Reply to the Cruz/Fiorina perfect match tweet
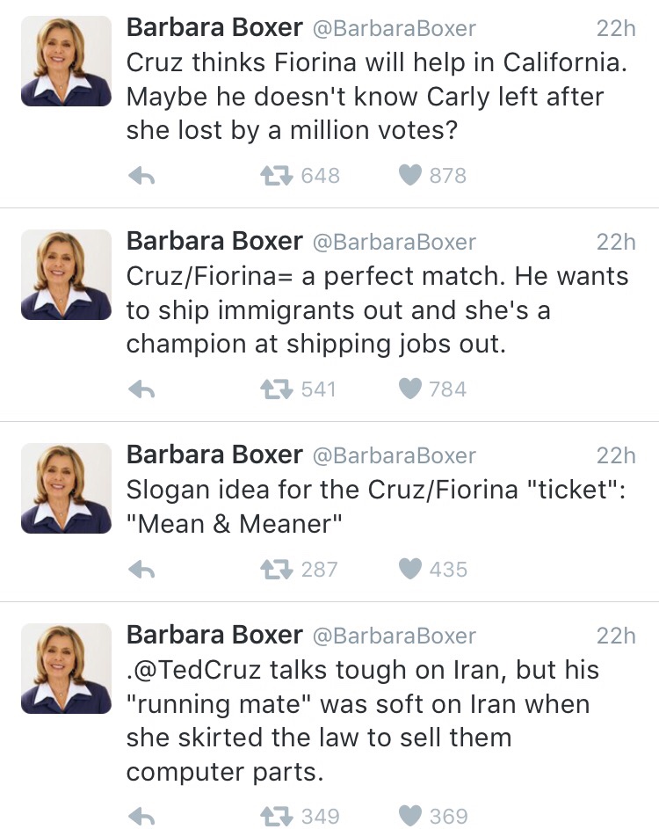This screenshot has width=659, height=829. [x=142, y=389]
